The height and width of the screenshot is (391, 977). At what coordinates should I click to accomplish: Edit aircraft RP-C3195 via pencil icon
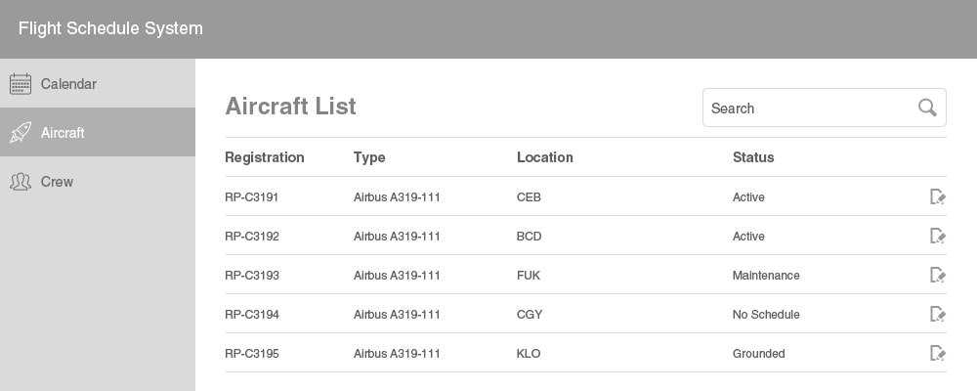[938, 354]
